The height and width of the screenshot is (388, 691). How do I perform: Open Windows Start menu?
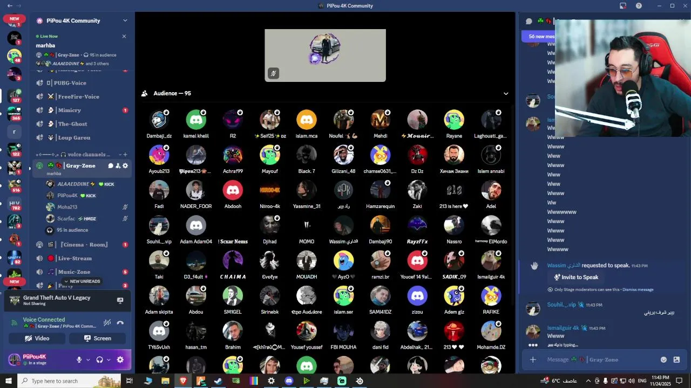point(8,381)
